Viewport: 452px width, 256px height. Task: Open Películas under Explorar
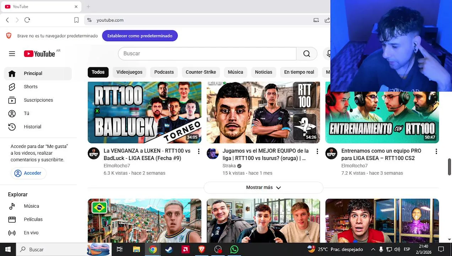point(38,219)
